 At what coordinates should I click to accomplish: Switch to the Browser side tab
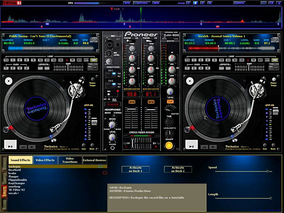[x=4, y=163]
